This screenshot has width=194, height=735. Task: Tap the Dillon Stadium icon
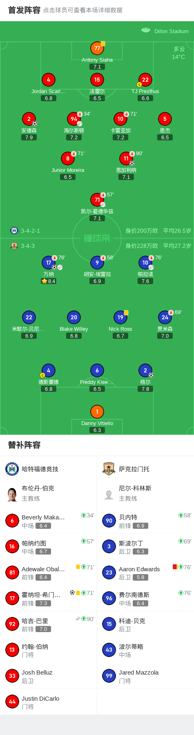[x=146, y=30]
